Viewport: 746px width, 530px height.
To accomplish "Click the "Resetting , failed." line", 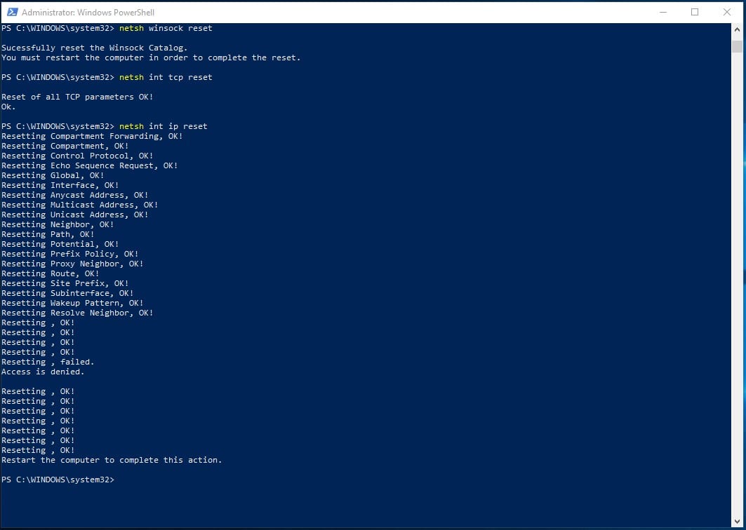I will tap(48, 362).
